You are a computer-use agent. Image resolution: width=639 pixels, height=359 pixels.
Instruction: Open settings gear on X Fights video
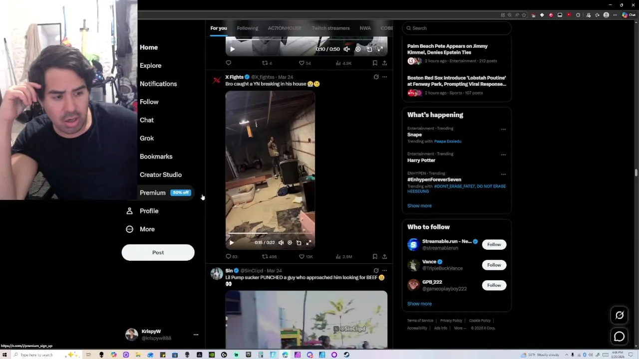click(290, 243)
